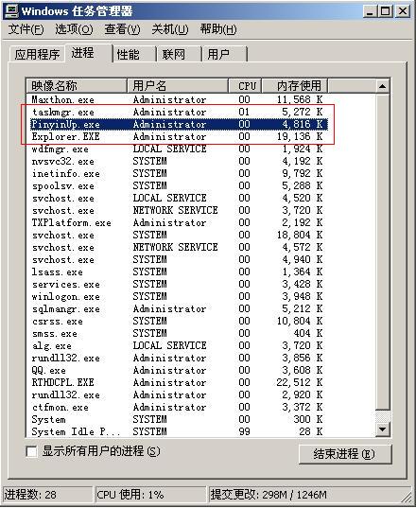The height and width of the screenshot is (508, 416).
Task: Click the scrollbar down arrow
Action: 382,429
